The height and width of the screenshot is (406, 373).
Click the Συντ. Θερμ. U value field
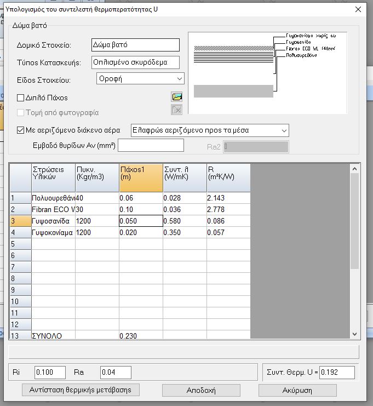pyautogui.click(x=337, y=373)
